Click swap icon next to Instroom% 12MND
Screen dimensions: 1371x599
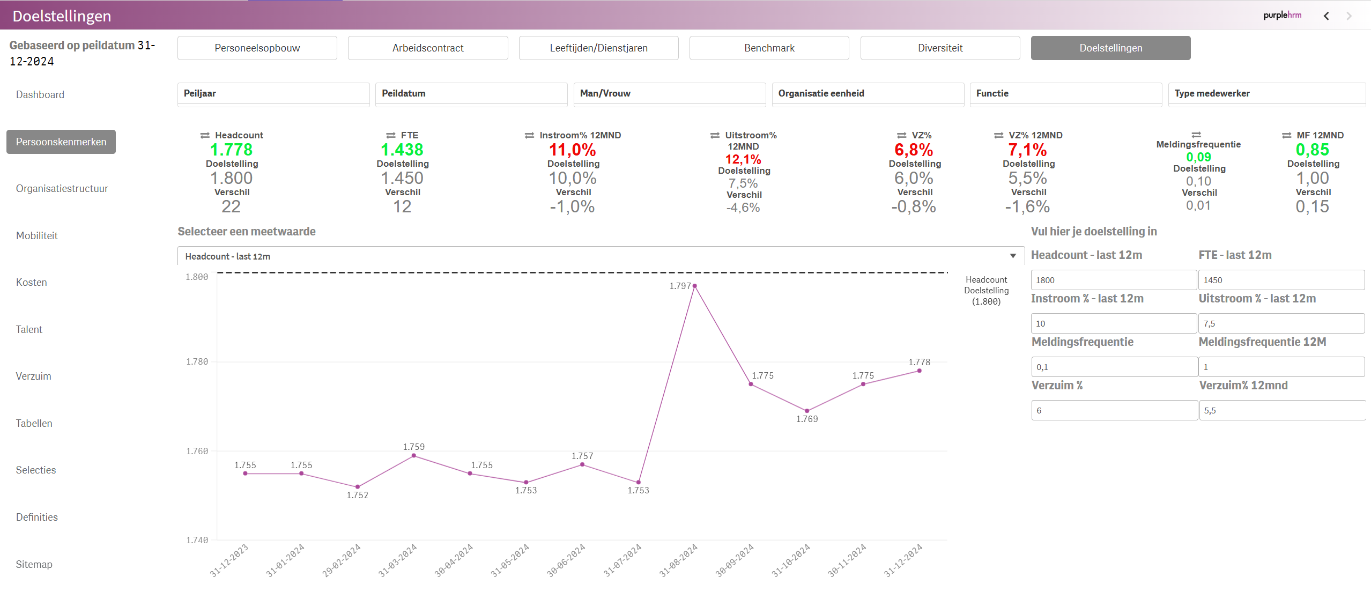[529, 135]
